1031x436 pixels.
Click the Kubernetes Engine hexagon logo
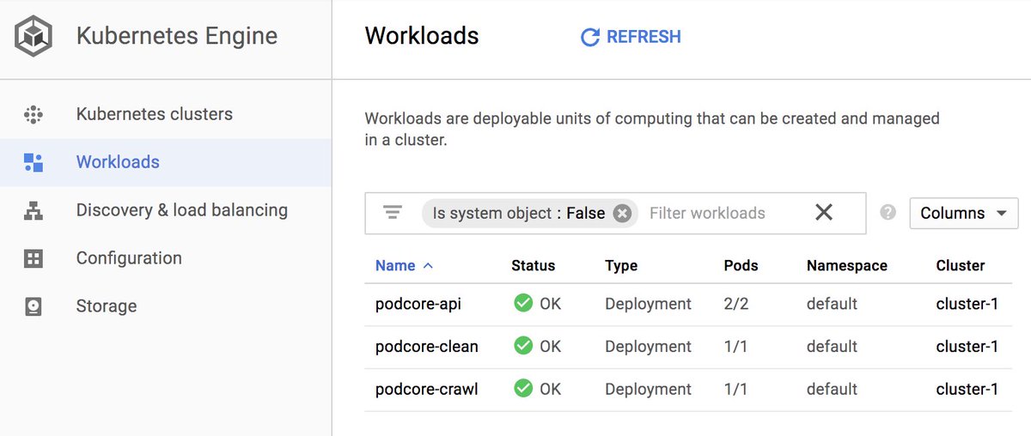(x=34, y=37)
